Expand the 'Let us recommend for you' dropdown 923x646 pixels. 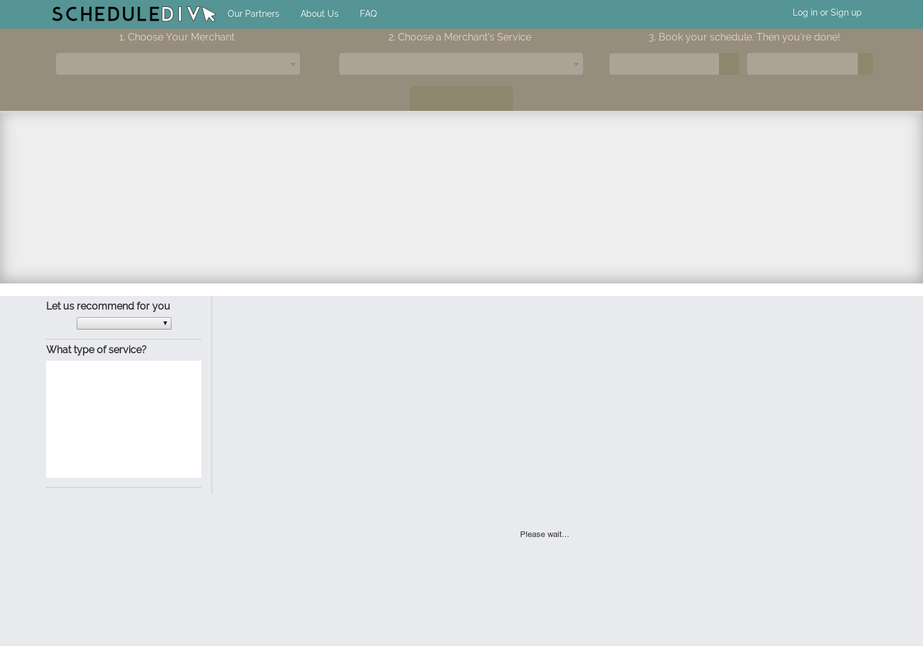tap(124, 323)
